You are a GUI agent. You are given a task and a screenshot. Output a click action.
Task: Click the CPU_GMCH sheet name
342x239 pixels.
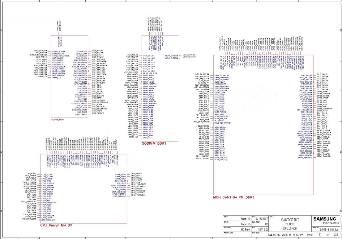tap(290, 229)
